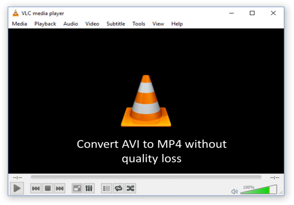Click the playback seek bar

145,177
